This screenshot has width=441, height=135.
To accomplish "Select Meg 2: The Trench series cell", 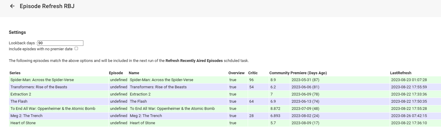I will click(59, 116).
